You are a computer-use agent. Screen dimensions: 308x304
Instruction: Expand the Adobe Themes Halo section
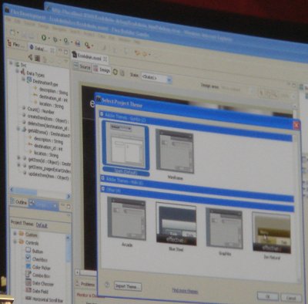[x=102, y=178]
